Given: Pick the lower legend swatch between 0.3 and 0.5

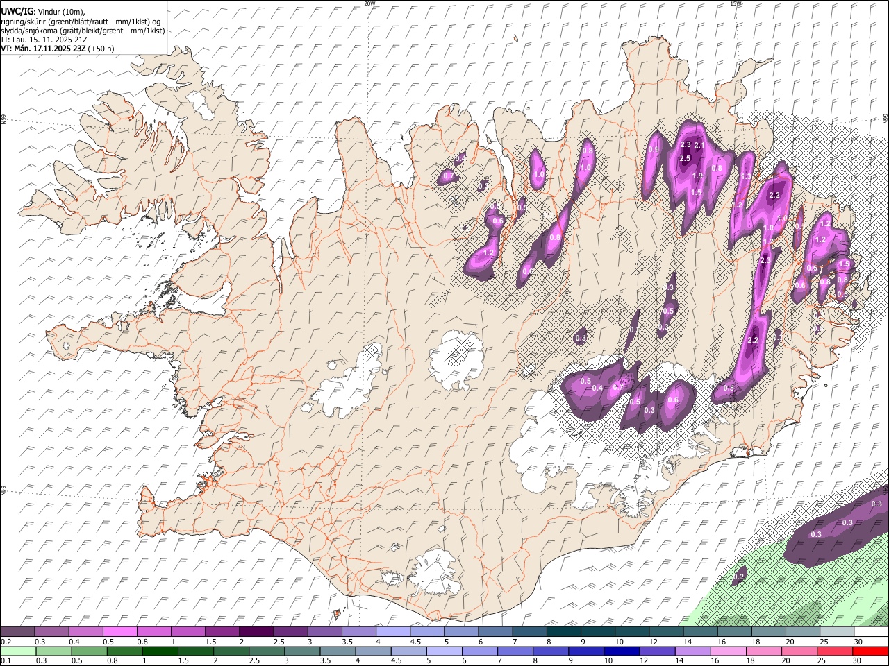Looking at the screenshot, I should pos(54,651).
